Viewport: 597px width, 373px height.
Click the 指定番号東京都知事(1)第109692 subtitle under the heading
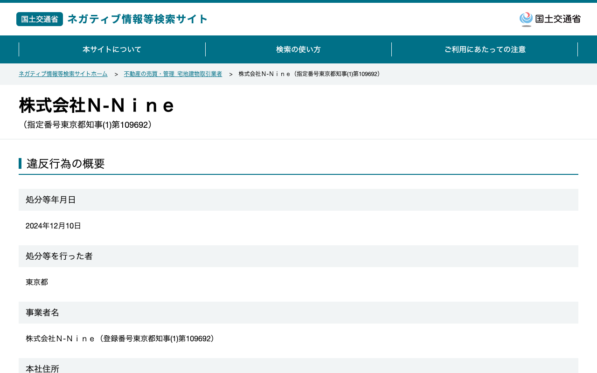[x=87, y=125]
